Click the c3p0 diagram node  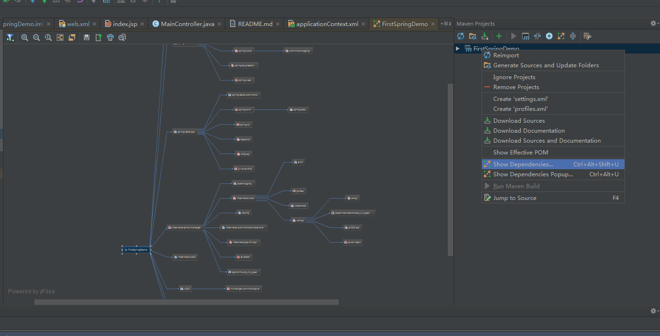point(185,288)
